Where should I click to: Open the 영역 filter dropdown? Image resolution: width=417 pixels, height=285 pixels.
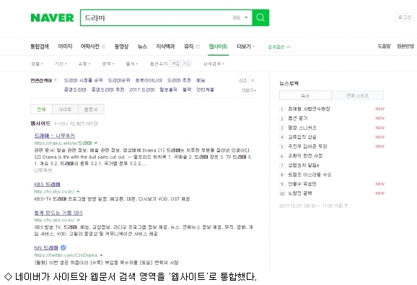point(108,63)
